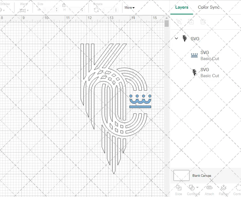Viewport: 241px width, 197px height.
Task: Click the size lock to unlock proportions
Action: point(64,5)
